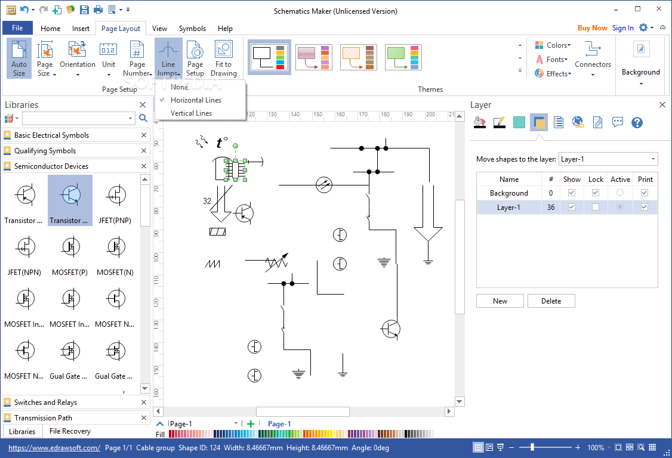672x458 pixels.
Task: Open the Attachment paperclip panel icon
Action: click(x=598, y=122)
